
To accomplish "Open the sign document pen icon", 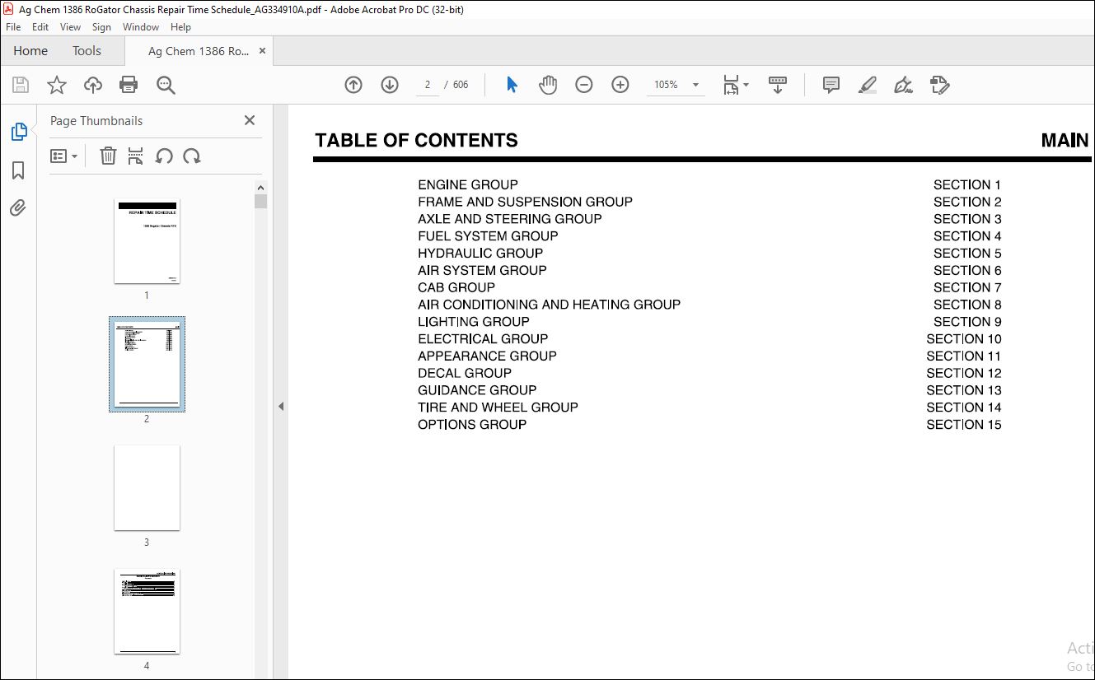I will coord(904,85).
